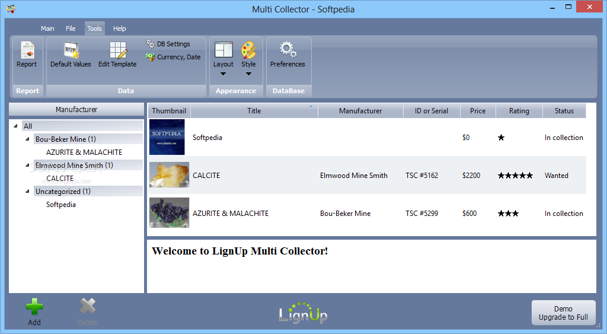Select Elmwood Mine Smith (1) tree item
Viewport: 607px width, 334px height.
click(88, 165)
